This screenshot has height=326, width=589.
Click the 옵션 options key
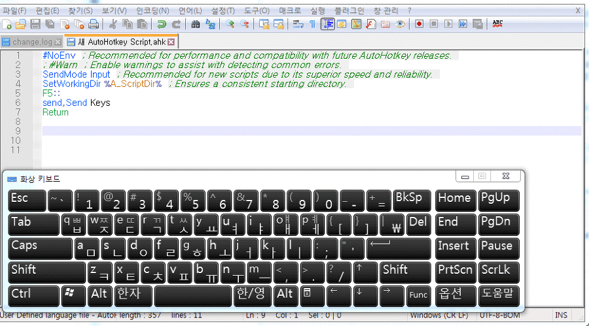[455, 297]
